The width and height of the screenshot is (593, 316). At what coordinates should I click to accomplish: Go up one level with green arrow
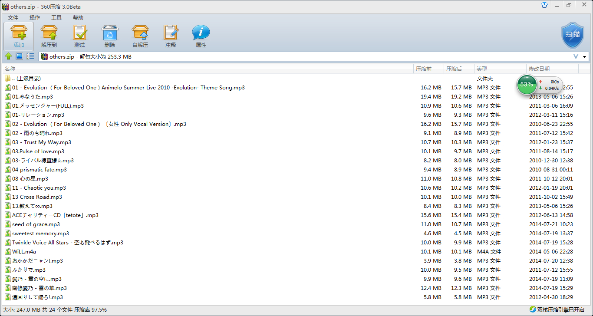[x=8, y=56]
